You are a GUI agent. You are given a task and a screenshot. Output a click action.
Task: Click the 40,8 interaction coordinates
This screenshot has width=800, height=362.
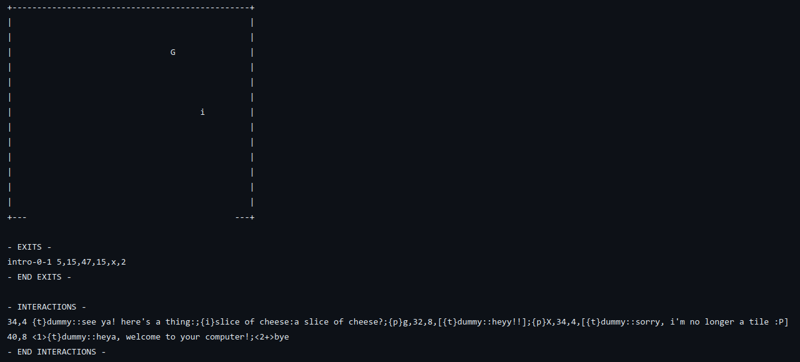point(17,337)
